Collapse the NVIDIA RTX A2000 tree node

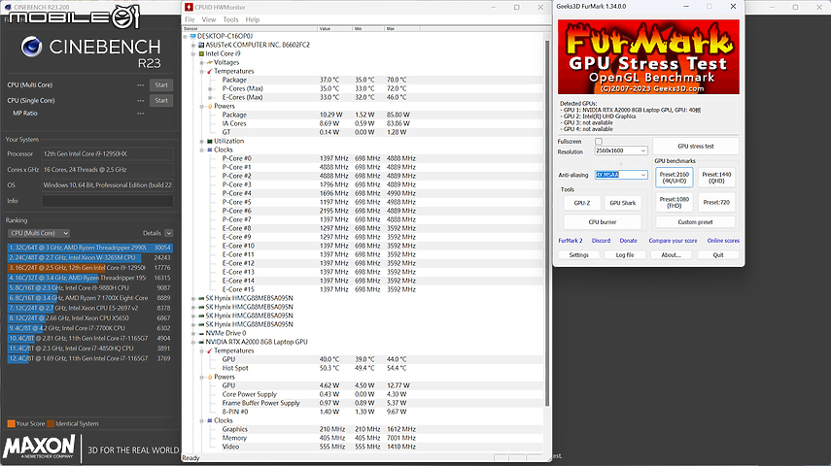tap(193, 342)
